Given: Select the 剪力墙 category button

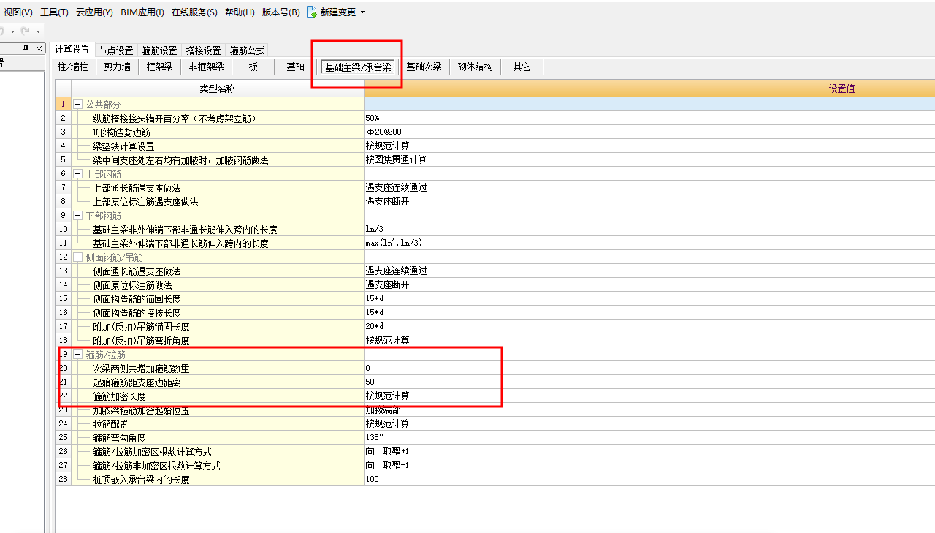Looking at the screenshot, I should (117, 67).
